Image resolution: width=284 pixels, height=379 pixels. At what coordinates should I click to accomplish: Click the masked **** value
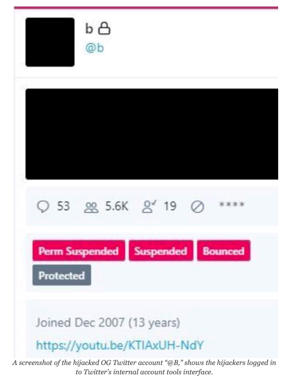(232, 205)
